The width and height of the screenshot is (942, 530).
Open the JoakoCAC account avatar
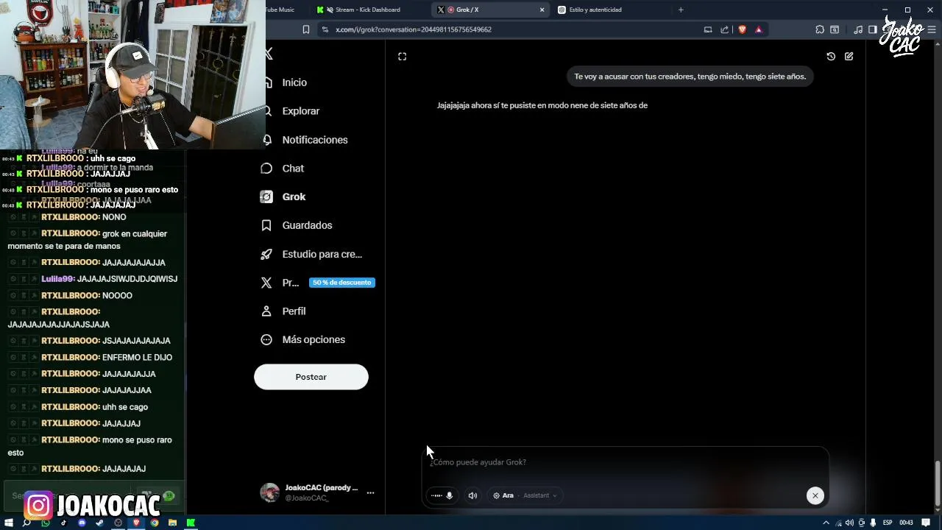coord(270,492)
